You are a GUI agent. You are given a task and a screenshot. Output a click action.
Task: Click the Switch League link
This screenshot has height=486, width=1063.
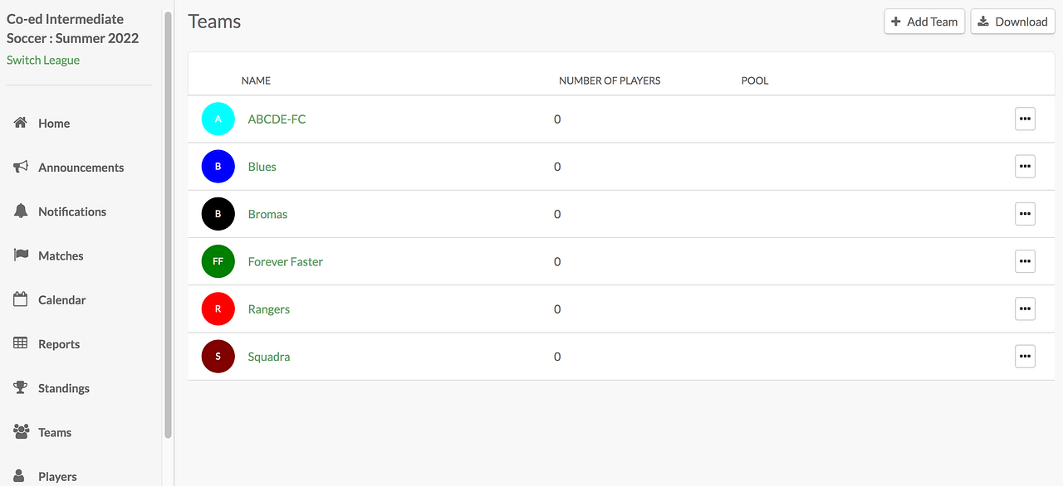(43, 61)
